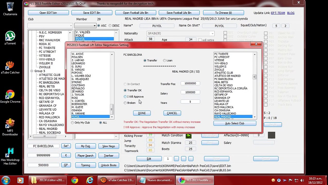This screenshot has height=185, width=328.
Task: Click Save Football Life Bin button
Action: click(x=179, y=13)
